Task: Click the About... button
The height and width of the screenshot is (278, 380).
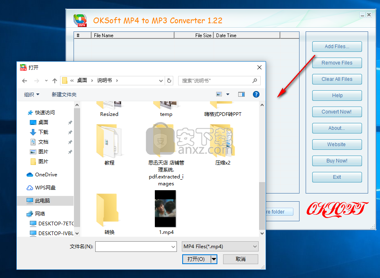Action: click(337, 128)
